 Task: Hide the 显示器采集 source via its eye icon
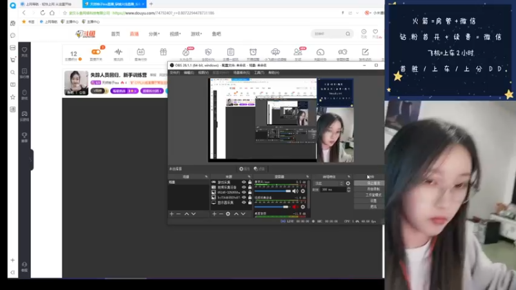[244, 202]
